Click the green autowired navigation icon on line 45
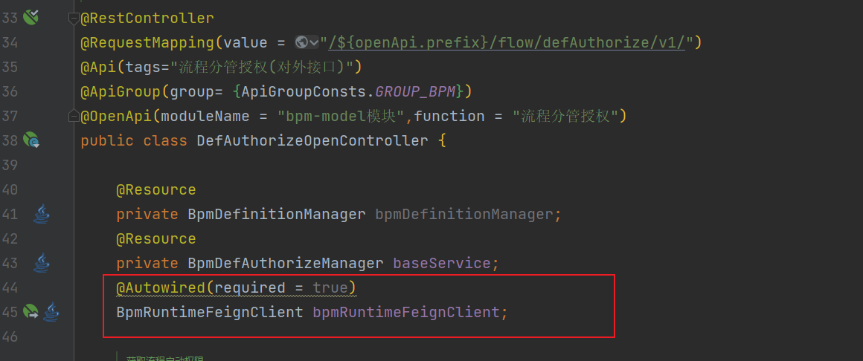 [31, 312]
